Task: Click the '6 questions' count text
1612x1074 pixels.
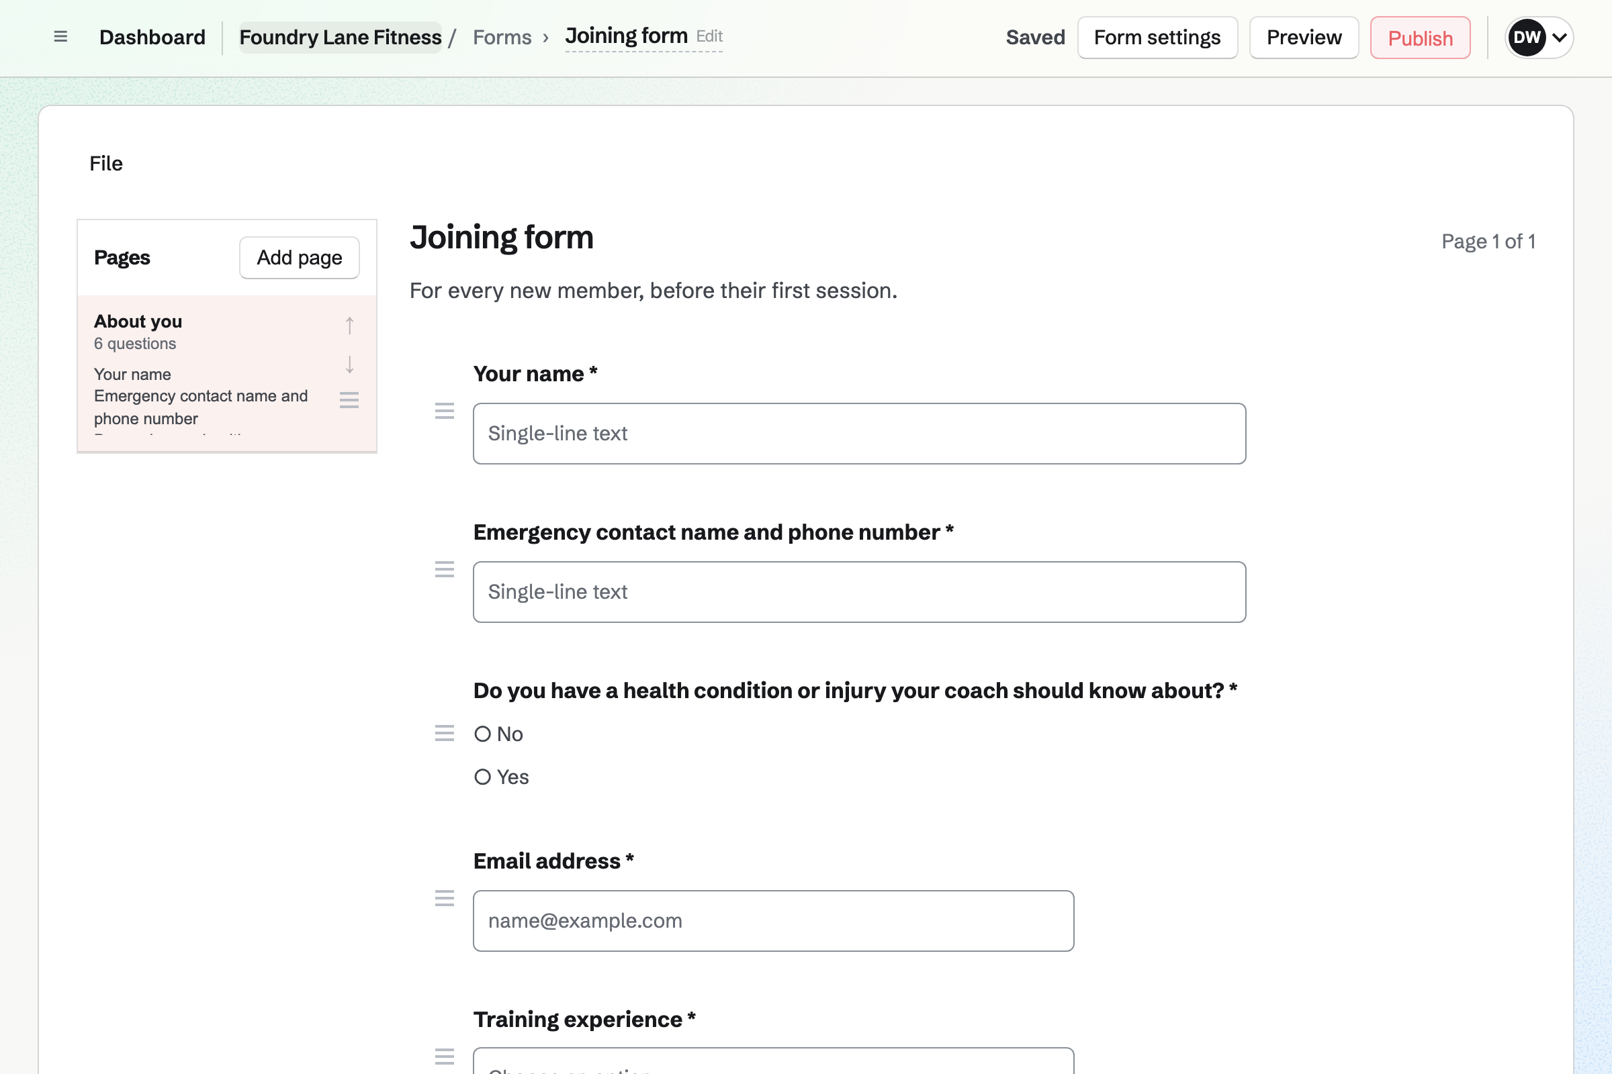Action: (135, 344)
